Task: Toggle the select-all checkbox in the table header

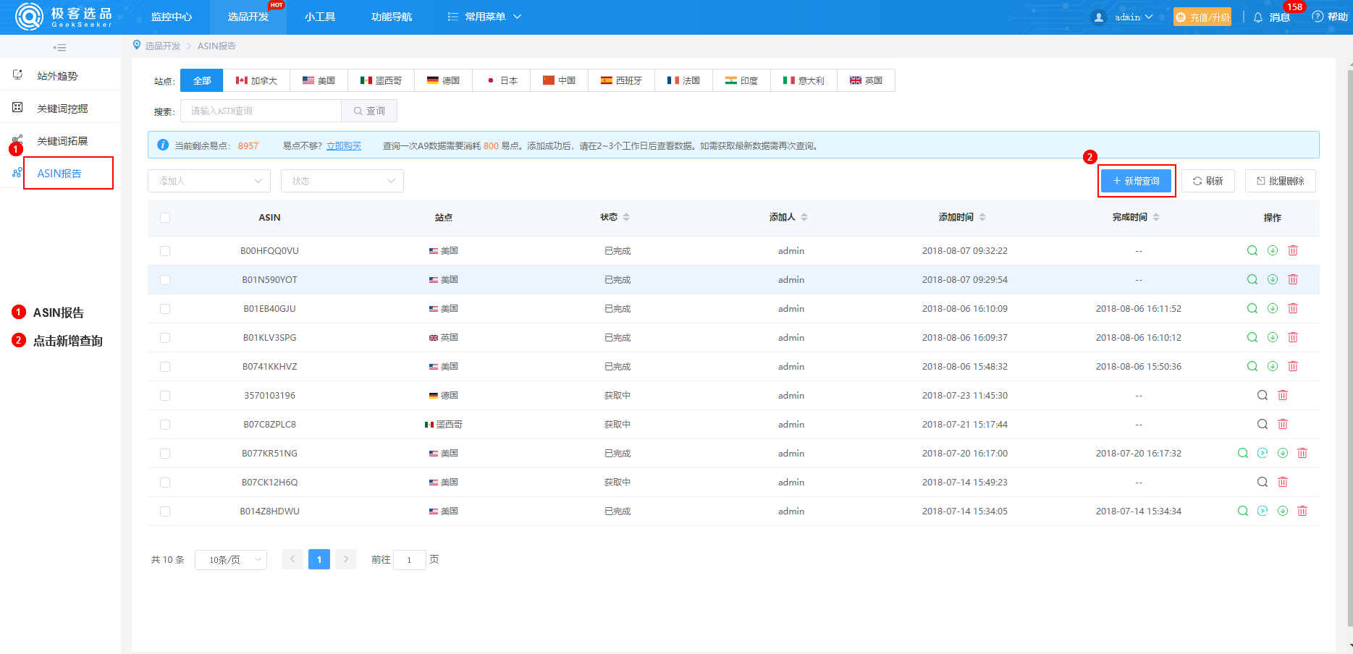Action: click(165, 218)
